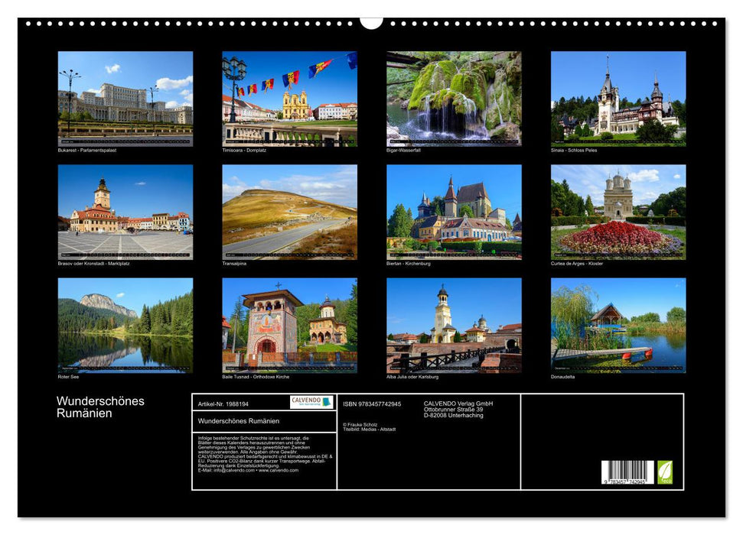Select the Baile Tusnad church thumbnail
This screenshot has height=535, width=743.
[289, 325]
